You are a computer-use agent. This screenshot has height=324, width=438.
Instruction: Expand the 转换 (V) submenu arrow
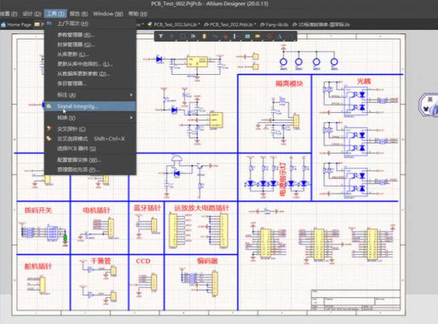point(131,118)
